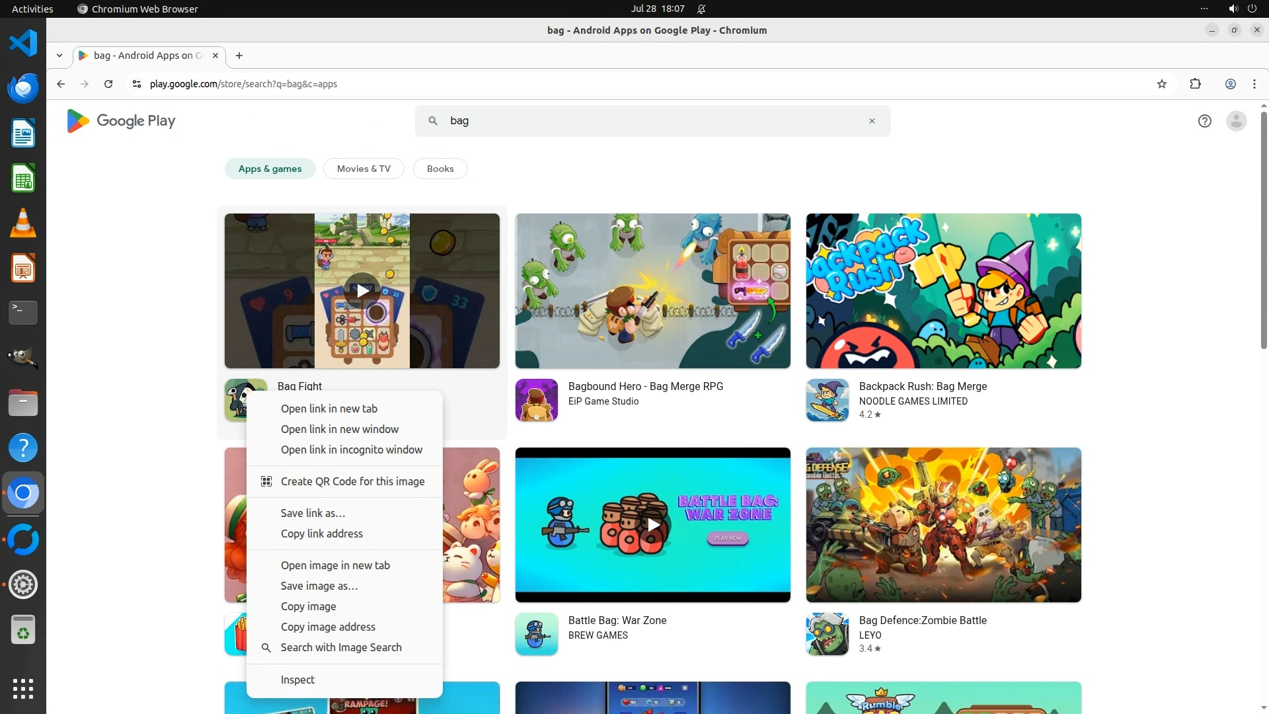Switch to the Books filter chip
Viewport: 1269px width, 714px height.
point(440,169)
